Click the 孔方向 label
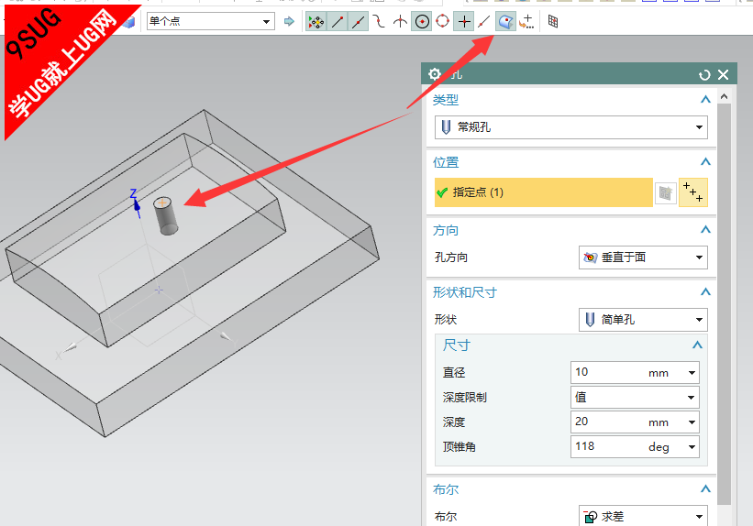This screenshot has width=753, height=526. (450, 258)
